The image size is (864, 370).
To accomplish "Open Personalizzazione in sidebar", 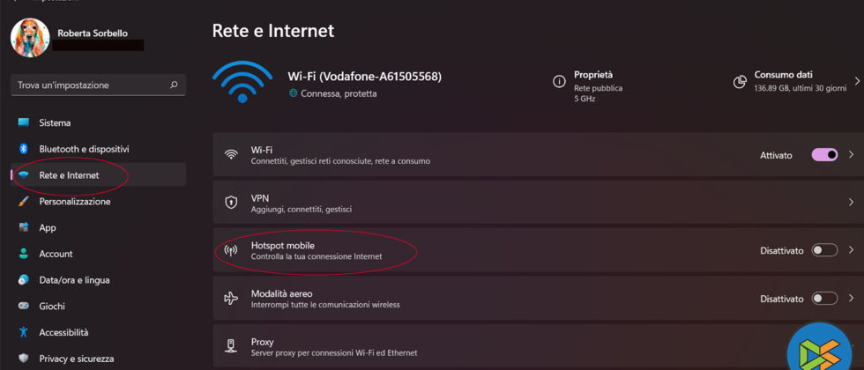I will (x=74, y=201).
